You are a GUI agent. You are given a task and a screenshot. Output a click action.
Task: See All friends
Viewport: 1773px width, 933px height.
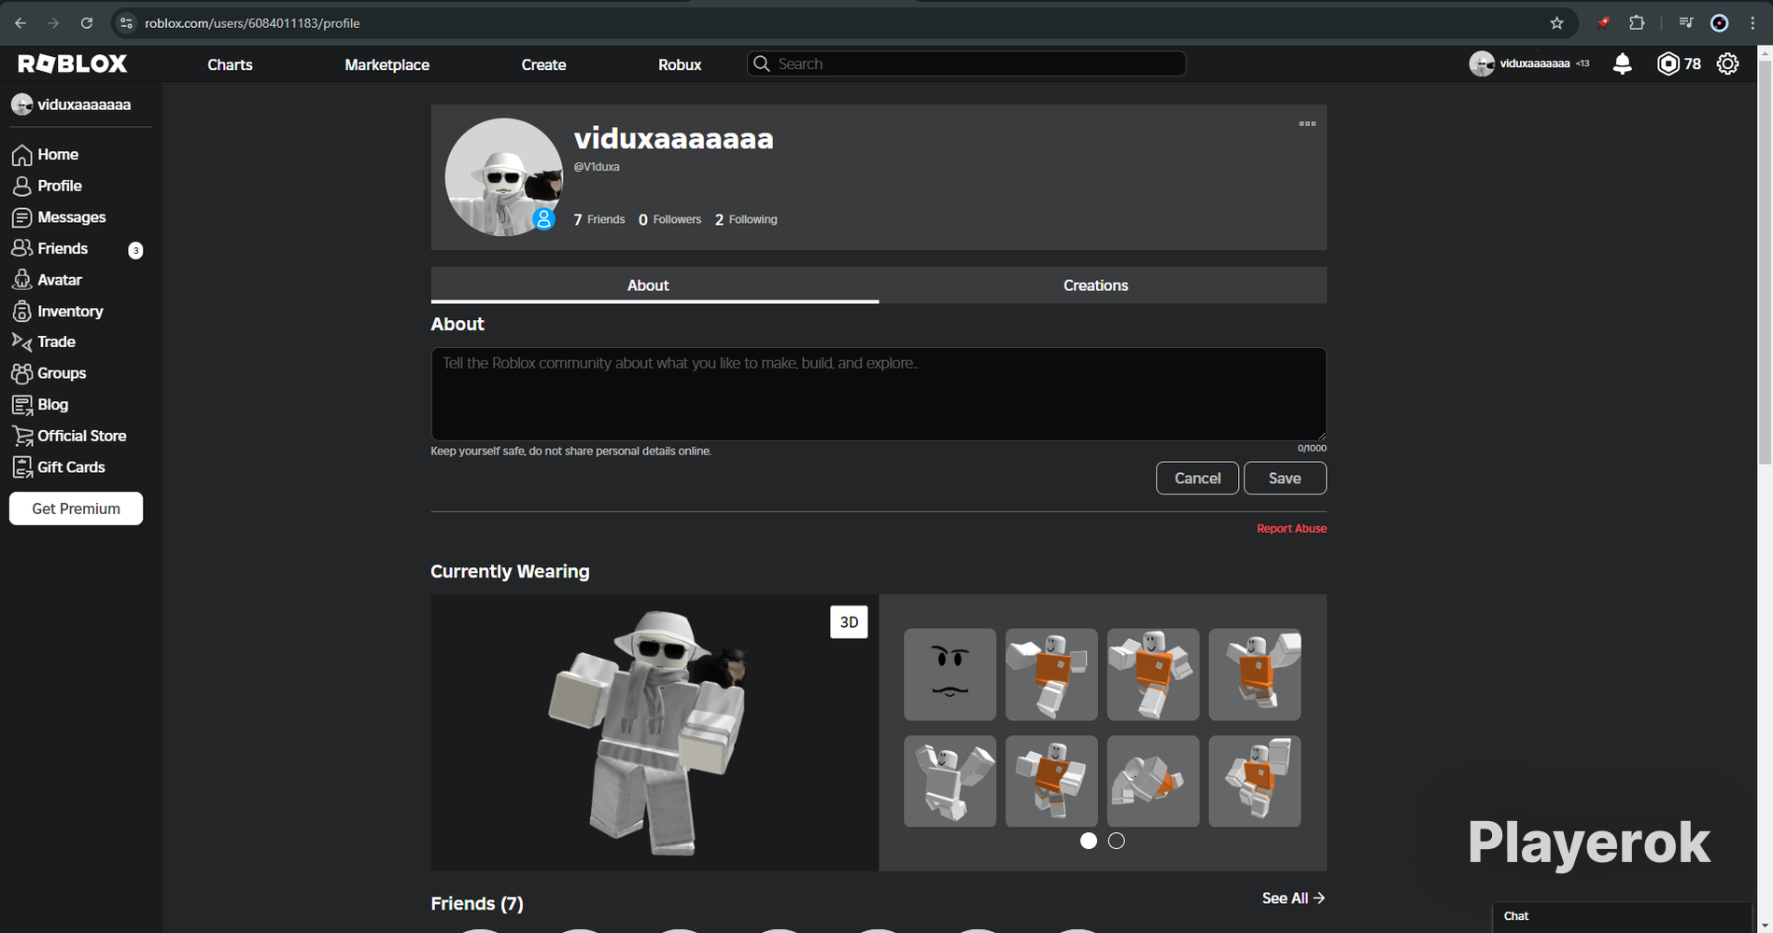click(1293, 898)
